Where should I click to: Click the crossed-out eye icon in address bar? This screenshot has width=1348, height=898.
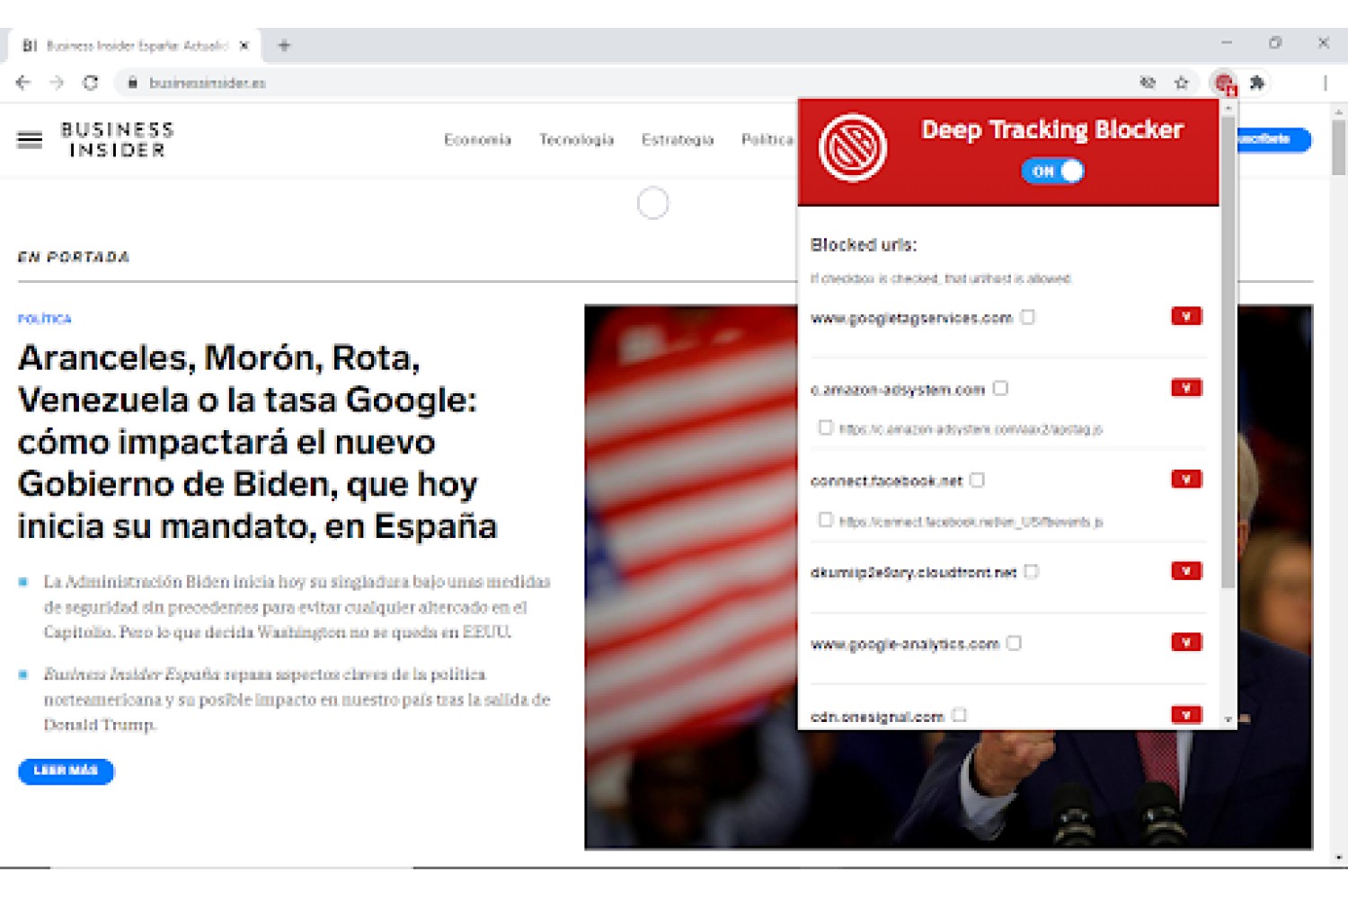point(1148,83)
